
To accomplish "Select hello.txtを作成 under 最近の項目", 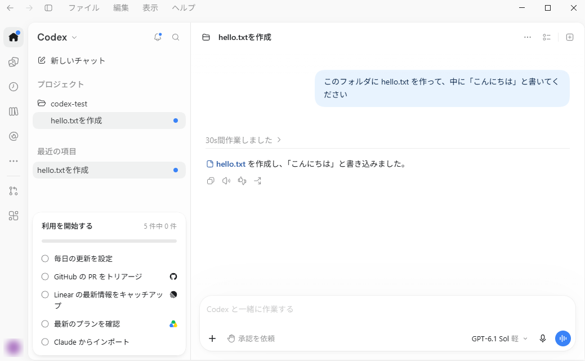I will [109, 170].
